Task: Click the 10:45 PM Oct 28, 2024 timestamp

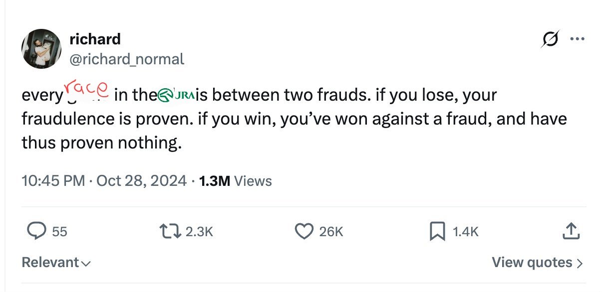Action: pos(104,181)
